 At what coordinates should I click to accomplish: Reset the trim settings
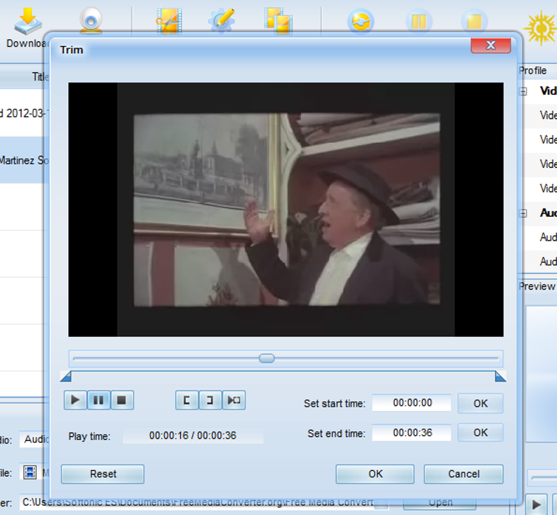pos(103,474)
